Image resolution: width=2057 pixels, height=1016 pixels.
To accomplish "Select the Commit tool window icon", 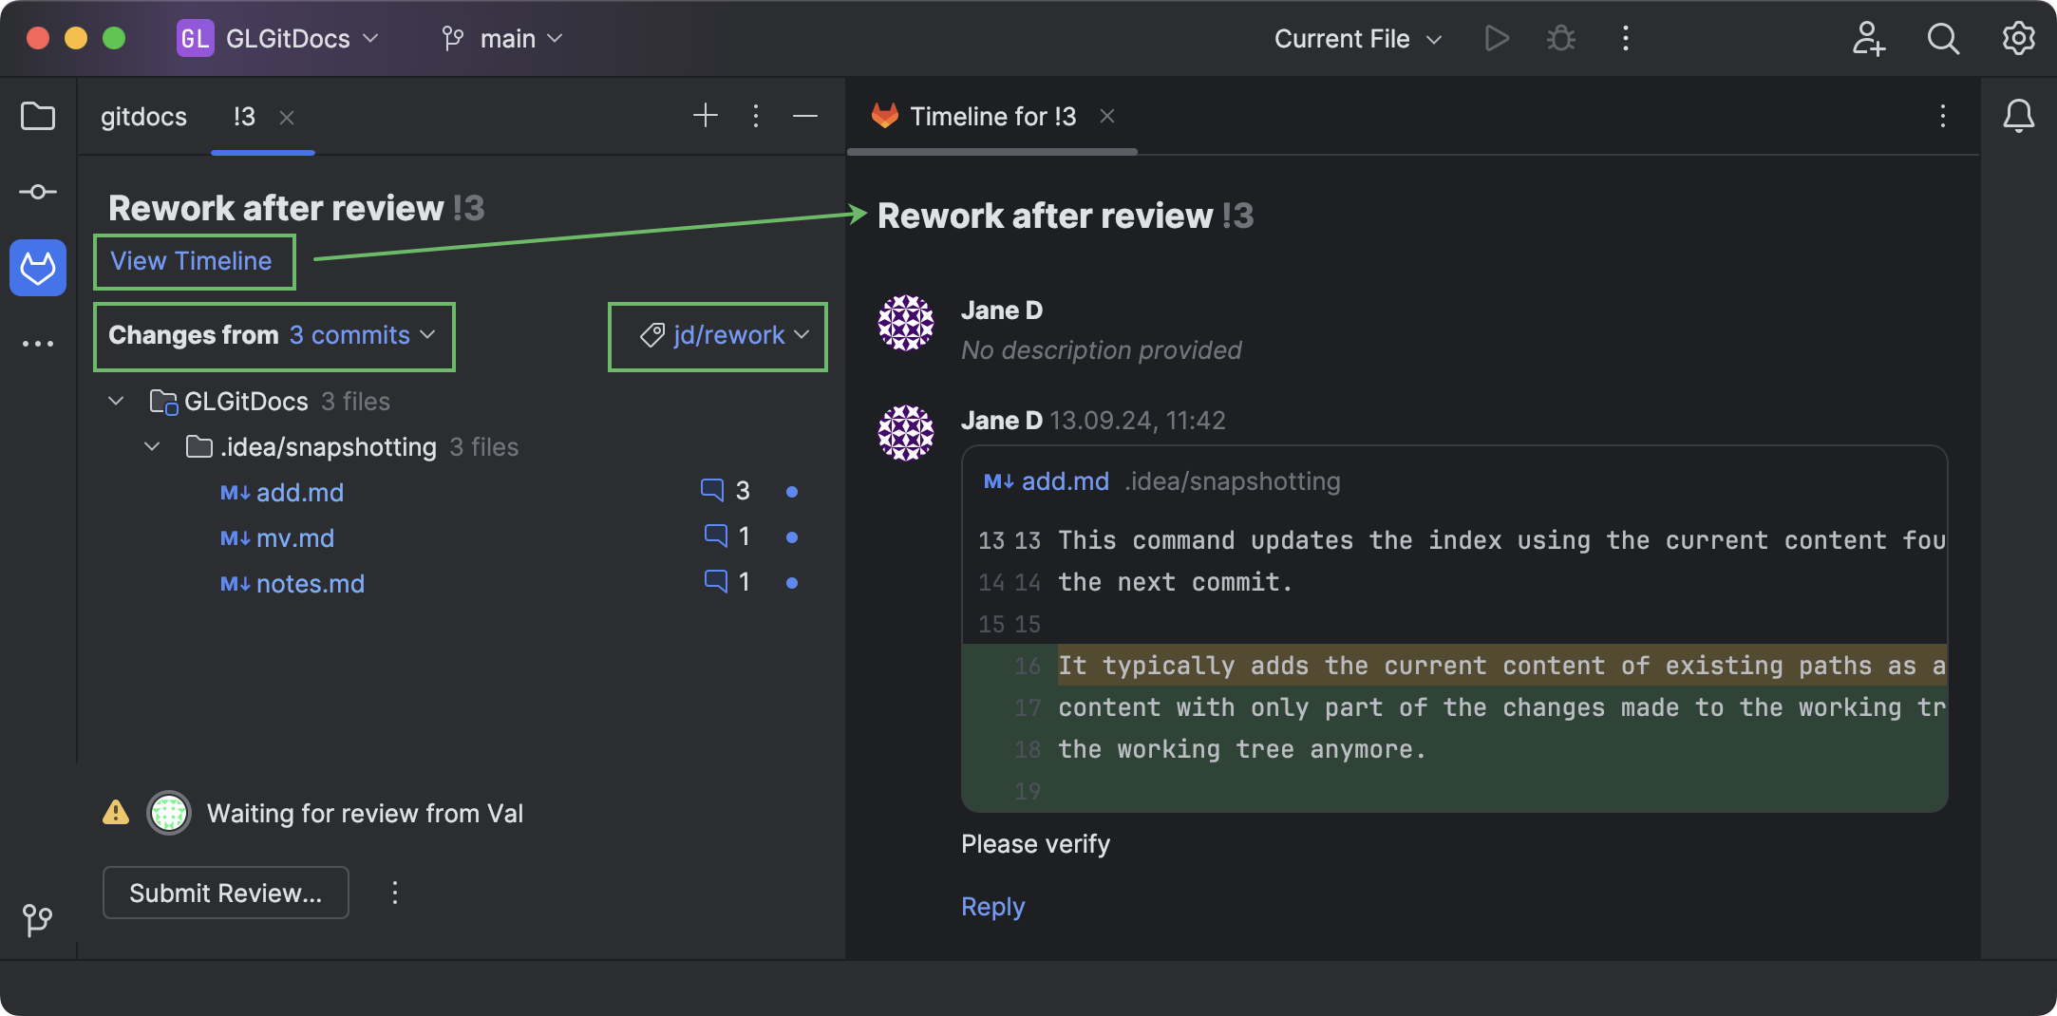I will (x=37, y=191).
